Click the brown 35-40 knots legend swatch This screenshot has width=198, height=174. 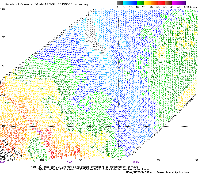click(x=169, y=3)
